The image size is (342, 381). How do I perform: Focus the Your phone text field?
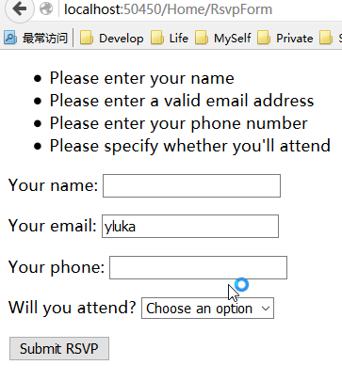198,267
